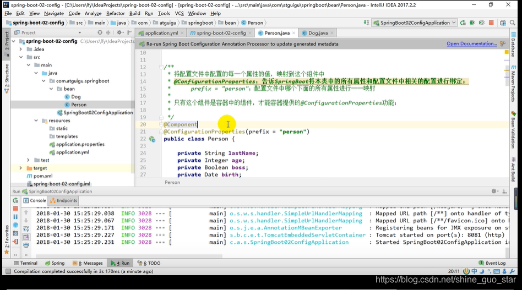Click console horizontal scrollbar
522x290 pixels.
[129, 256]
